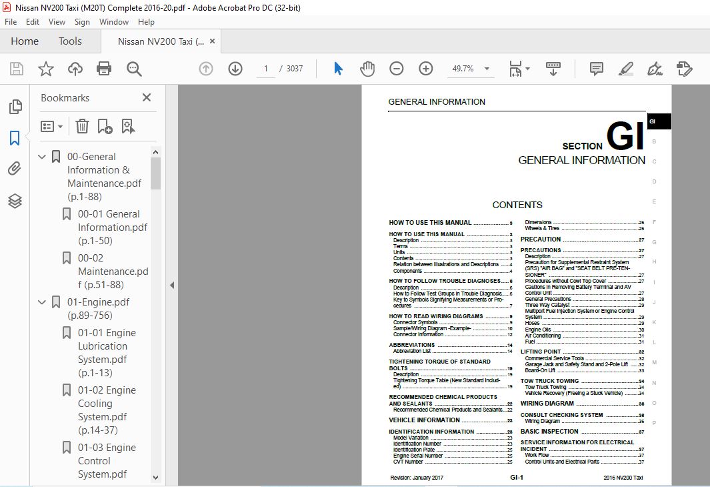Click the page number input field
The width and height of the screenshot is (710, 487).
[x=266, y=69]
